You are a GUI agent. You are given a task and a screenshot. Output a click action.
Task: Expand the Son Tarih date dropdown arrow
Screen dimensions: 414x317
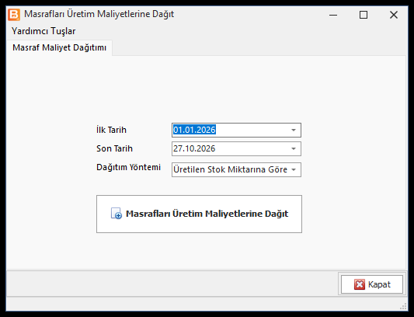pyautogui.click(x=294, y=148)
